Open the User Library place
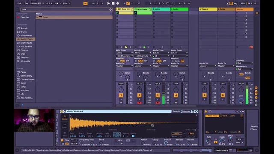274x154 pixels. [26, 76]
